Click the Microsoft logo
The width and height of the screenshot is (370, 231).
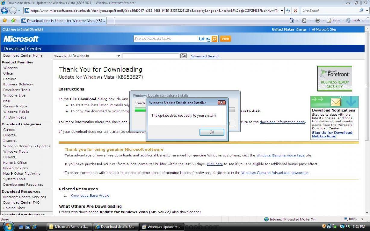pyautogui.click(x=21, y=39)
